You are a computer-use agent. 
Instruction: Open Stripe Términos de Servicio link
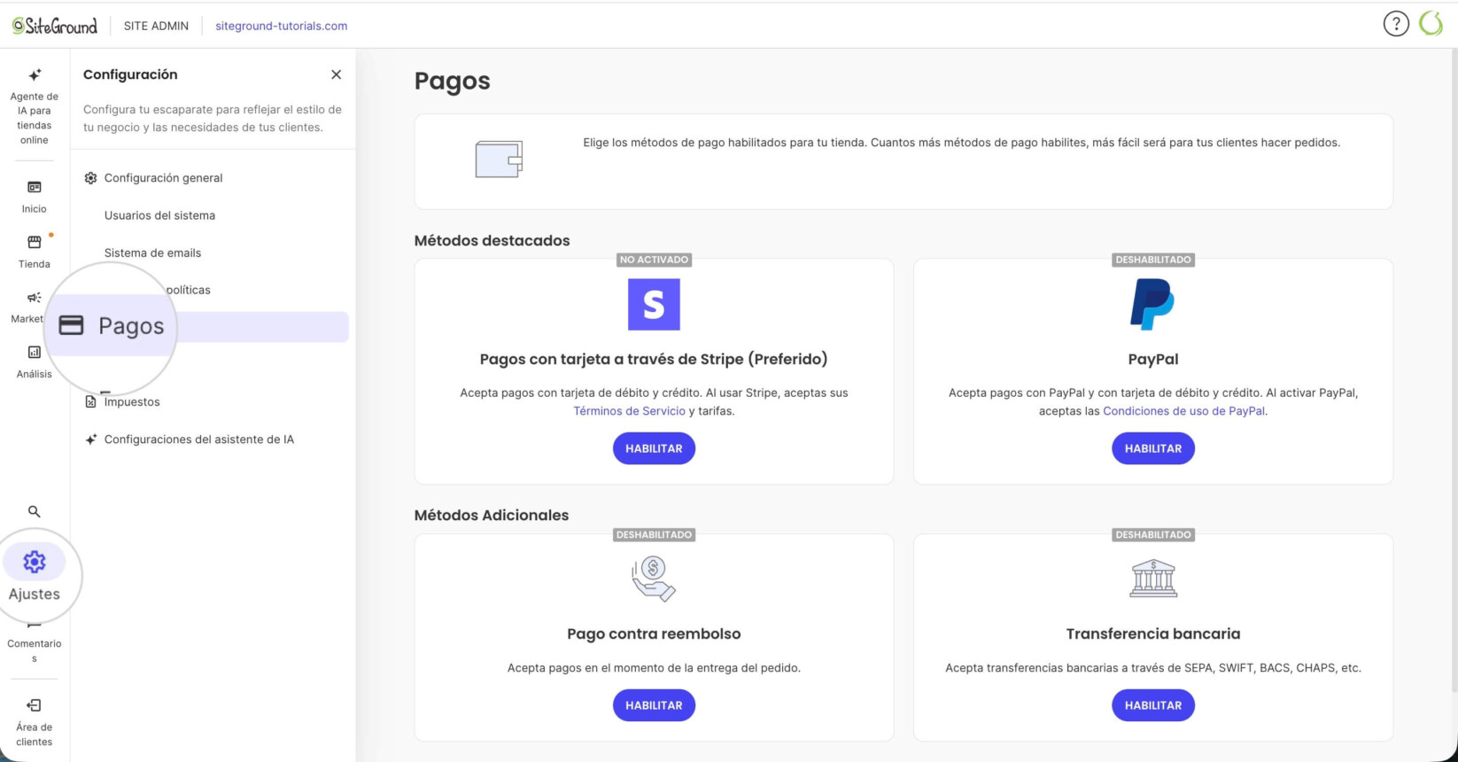pyautogui.click(x=629, y=411)
